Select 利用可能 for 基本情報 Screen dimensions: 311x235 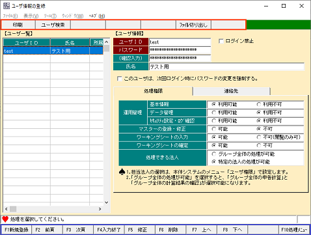point(214,104)
